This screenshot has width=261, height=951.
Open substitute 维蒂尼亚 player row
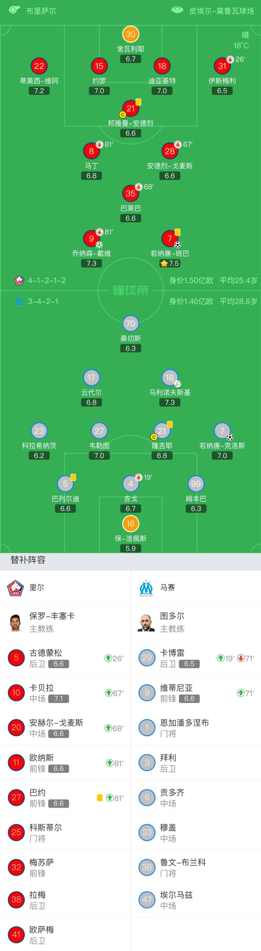(x=196, y=693)
